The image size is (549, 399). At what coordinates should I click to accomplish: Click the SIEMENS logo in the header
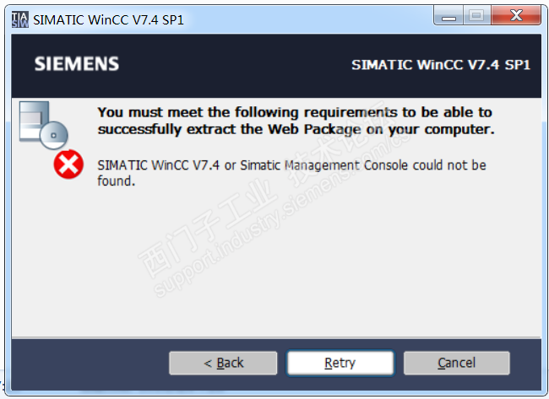pyautogui.click(x=77, y=65)
